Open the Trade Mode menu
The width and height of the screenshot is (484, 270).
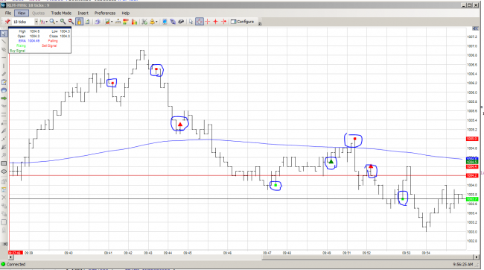pos(61,13)
